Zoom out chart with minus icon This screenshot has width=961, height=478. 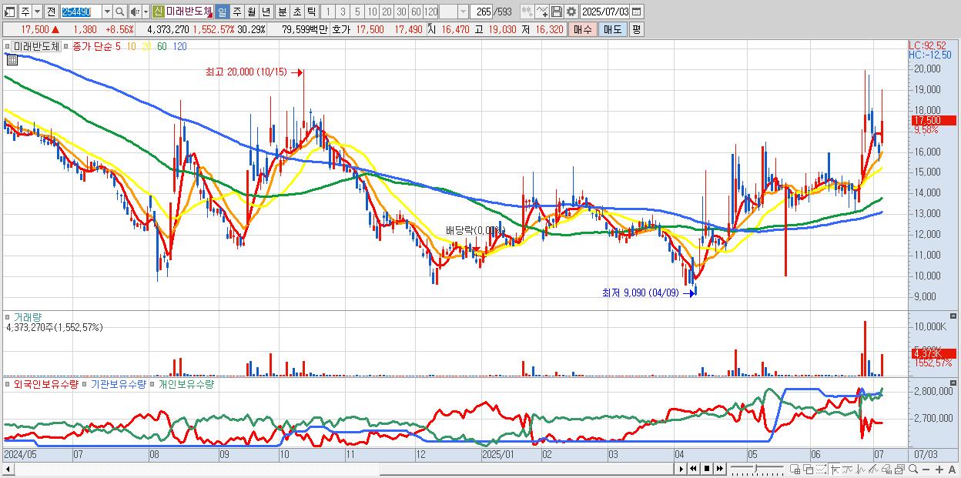926,470
